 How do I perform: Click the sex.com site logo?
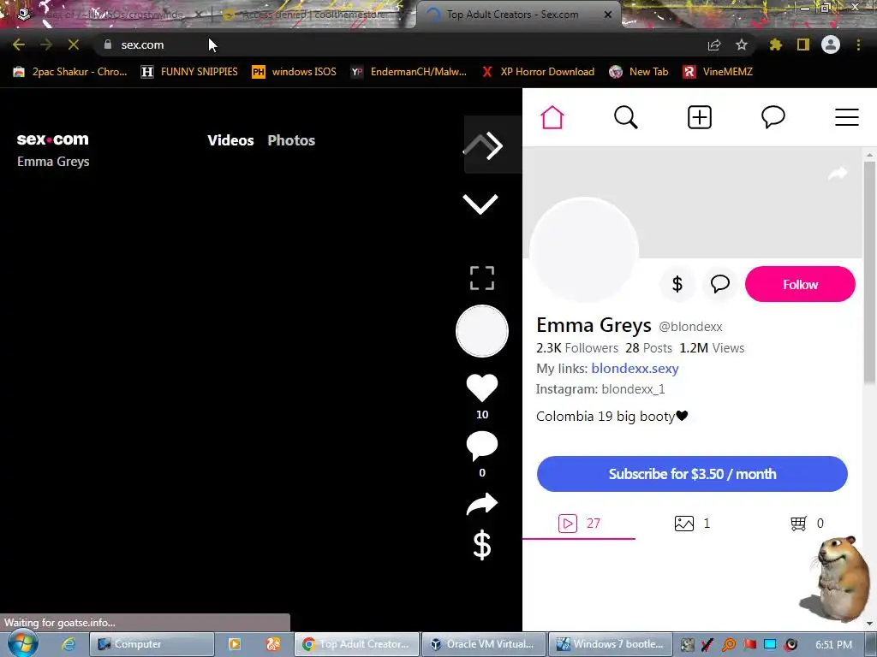(x=52, y=139)
